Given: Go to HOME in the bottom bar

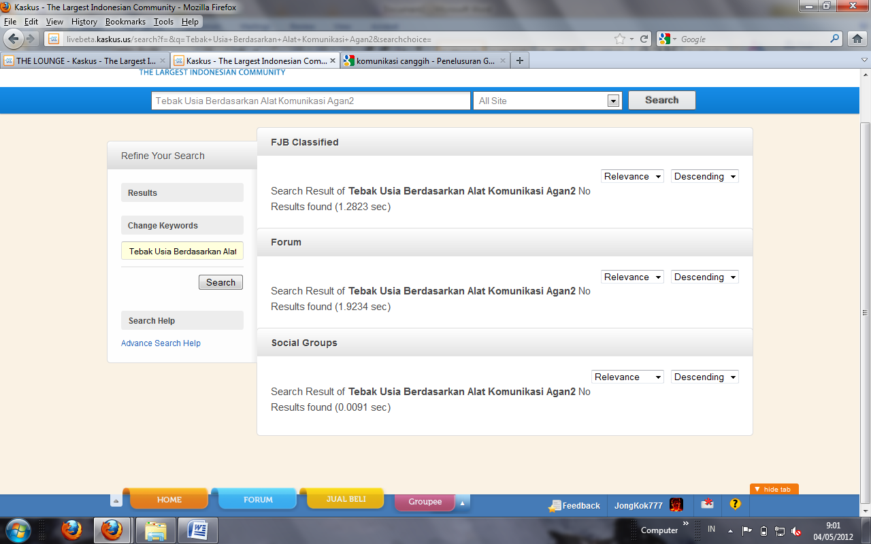Looking at the screenshot, I should pyautogui.click(x=169, y=499).
